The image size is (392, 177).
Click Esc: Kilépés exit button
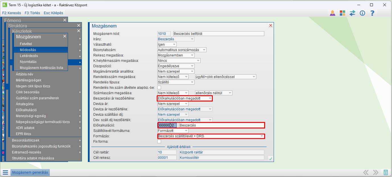pyautogui.click(x=53, y=13)
